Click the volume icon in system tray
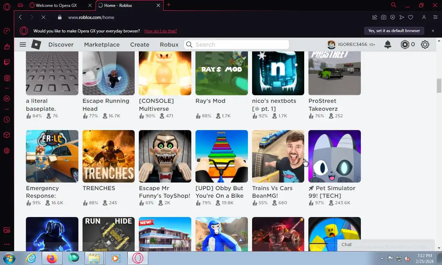This screenshot has width=442, height=265. (x=407, y=258)
